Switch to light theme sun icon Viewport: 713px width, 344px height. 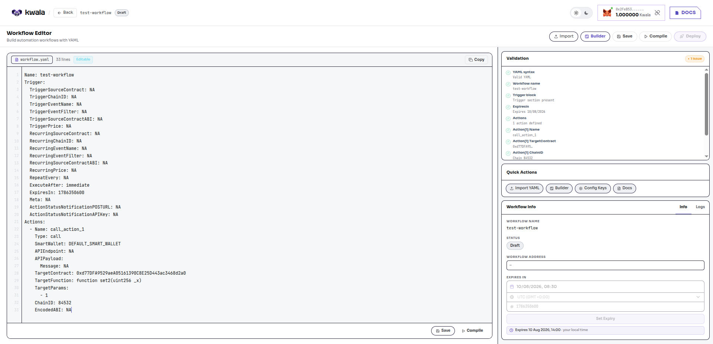click(576, 13)
